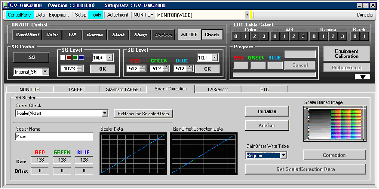Image resolution: width=379 pixels, height=189 pixels.
Task: Pick the blue SG Level swatch
Action: (81, 57)
